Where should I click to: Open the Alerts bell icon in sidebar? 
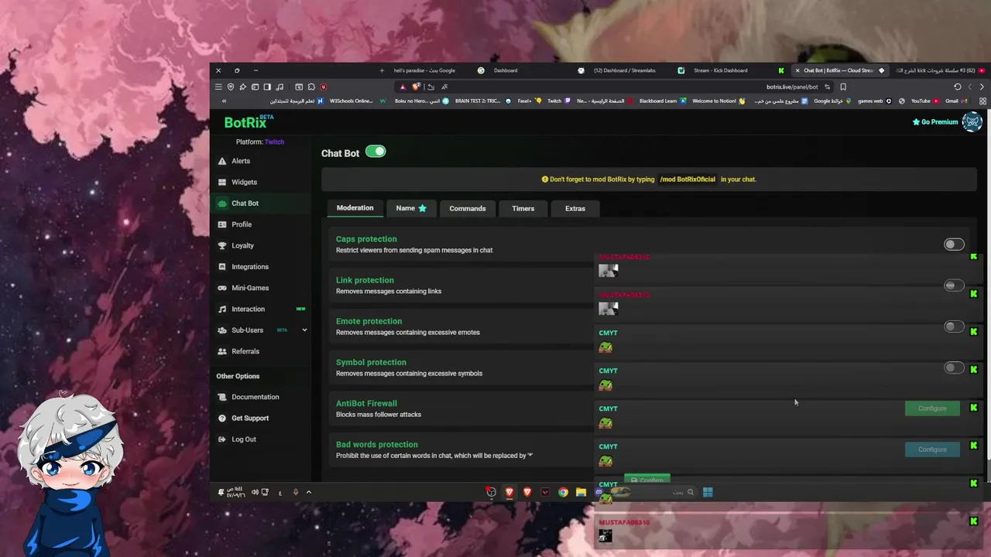click(x=222, y=161)
